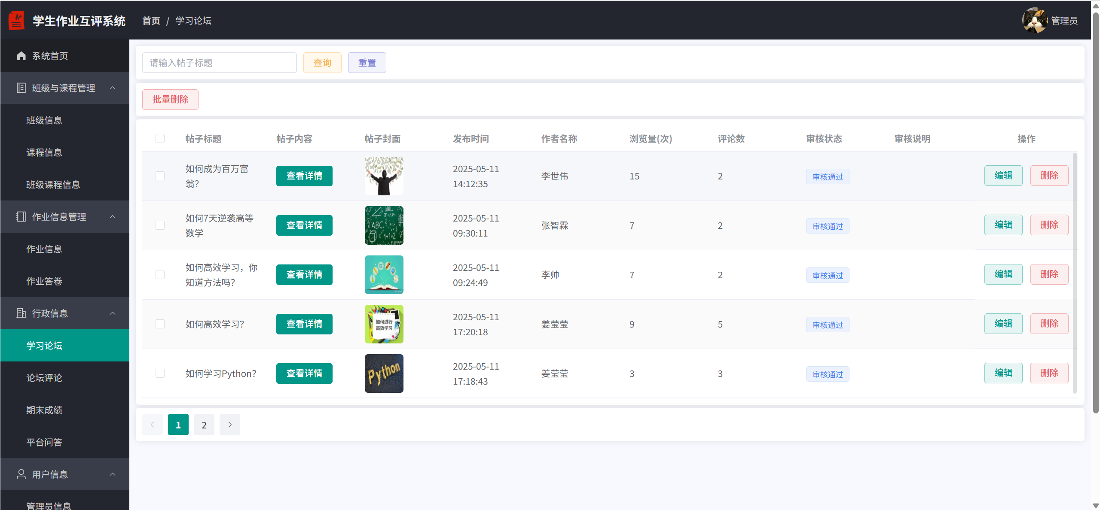Screen dimensions: 1100x510
Task: Click the admin avatar picture
Action: coord(1034,20)
